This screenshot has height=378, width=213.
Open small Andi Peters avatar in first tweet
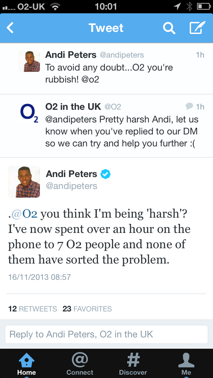click(x=29, y=61)
